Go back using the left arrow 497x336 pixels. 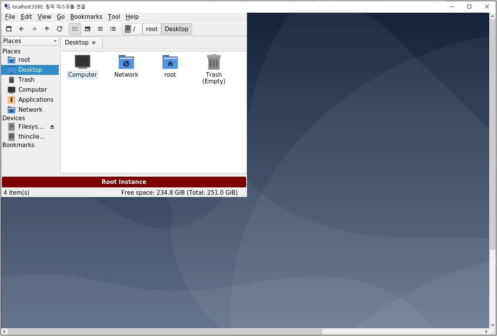[22, 29]
